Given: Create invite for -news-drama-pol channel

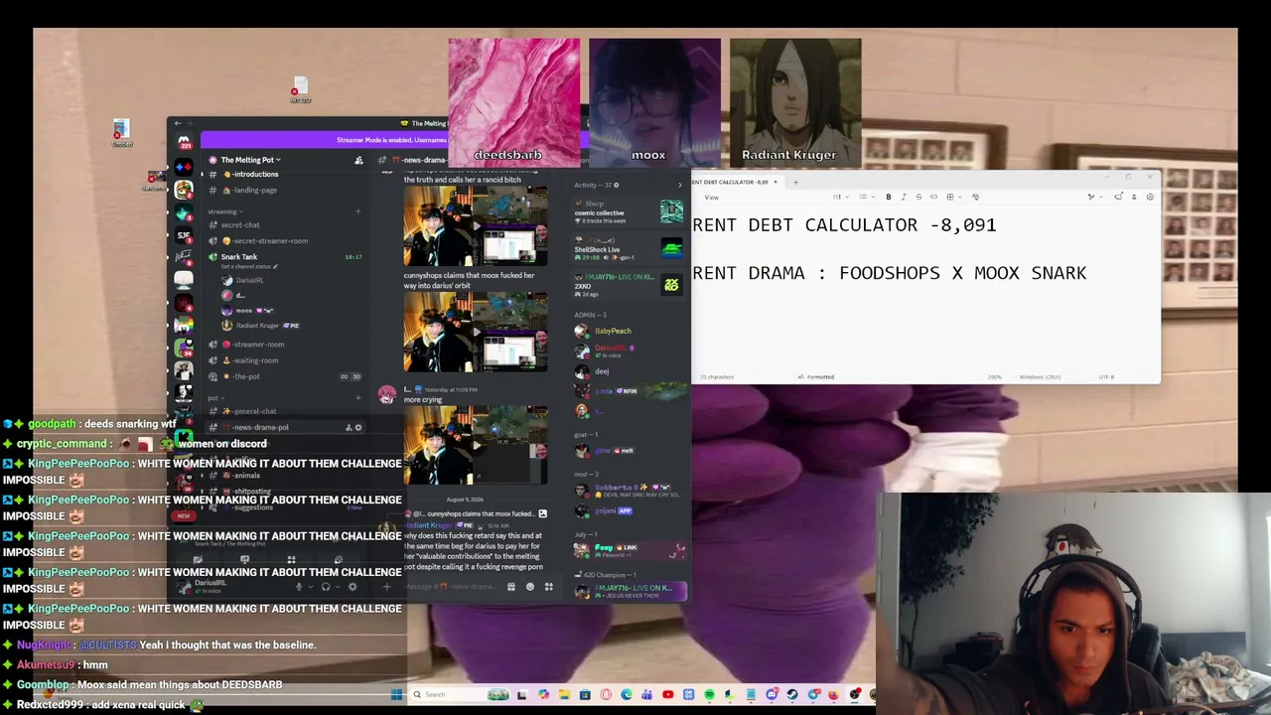Looking at the screenshot, I should coord(348,428).
